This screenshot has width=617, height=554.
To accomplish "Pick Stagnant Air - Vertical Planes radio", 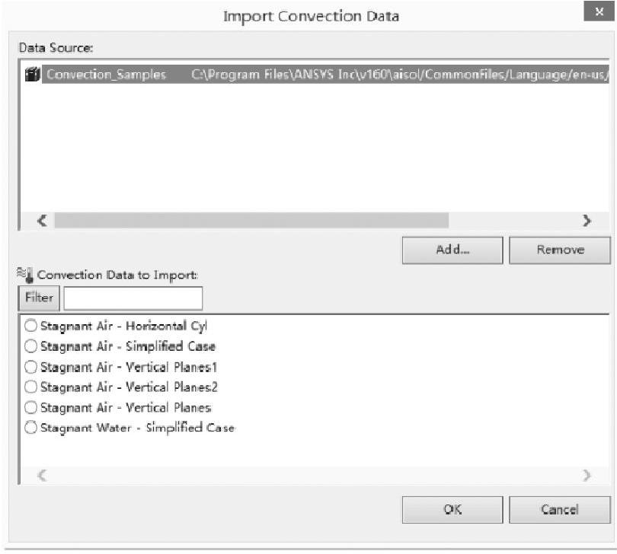I will pyautogui.click(x=30, y=408).
